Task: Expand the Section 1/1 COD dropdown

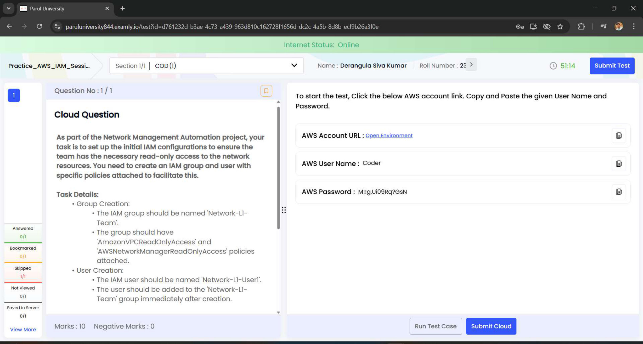Action: click(206, 66)
